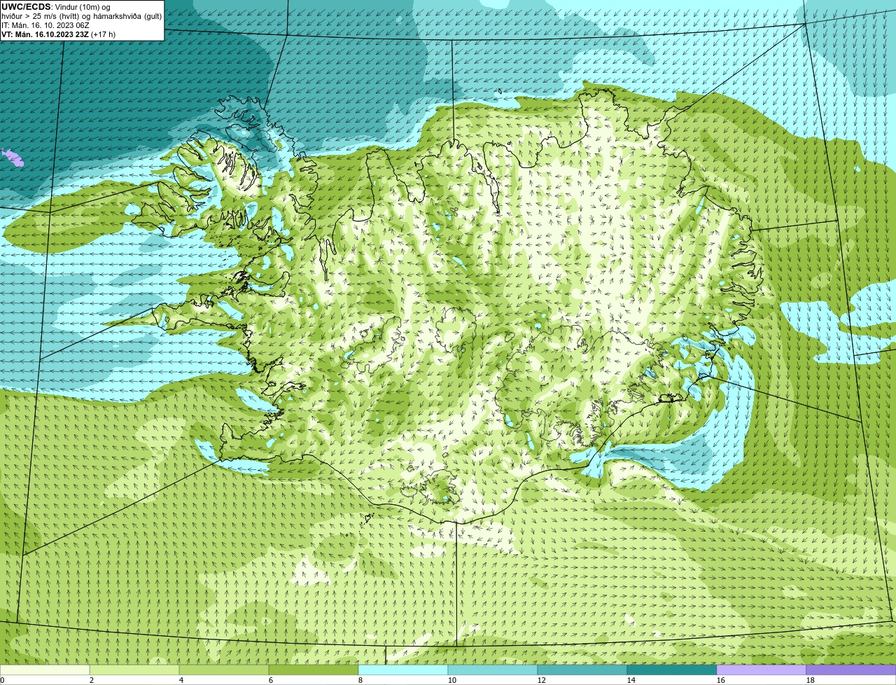Click the scale label "12"

[542, 680]
